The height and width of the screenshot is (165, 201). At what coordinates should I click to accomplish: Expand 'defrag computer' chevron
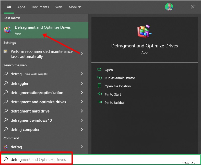(82, 129)
